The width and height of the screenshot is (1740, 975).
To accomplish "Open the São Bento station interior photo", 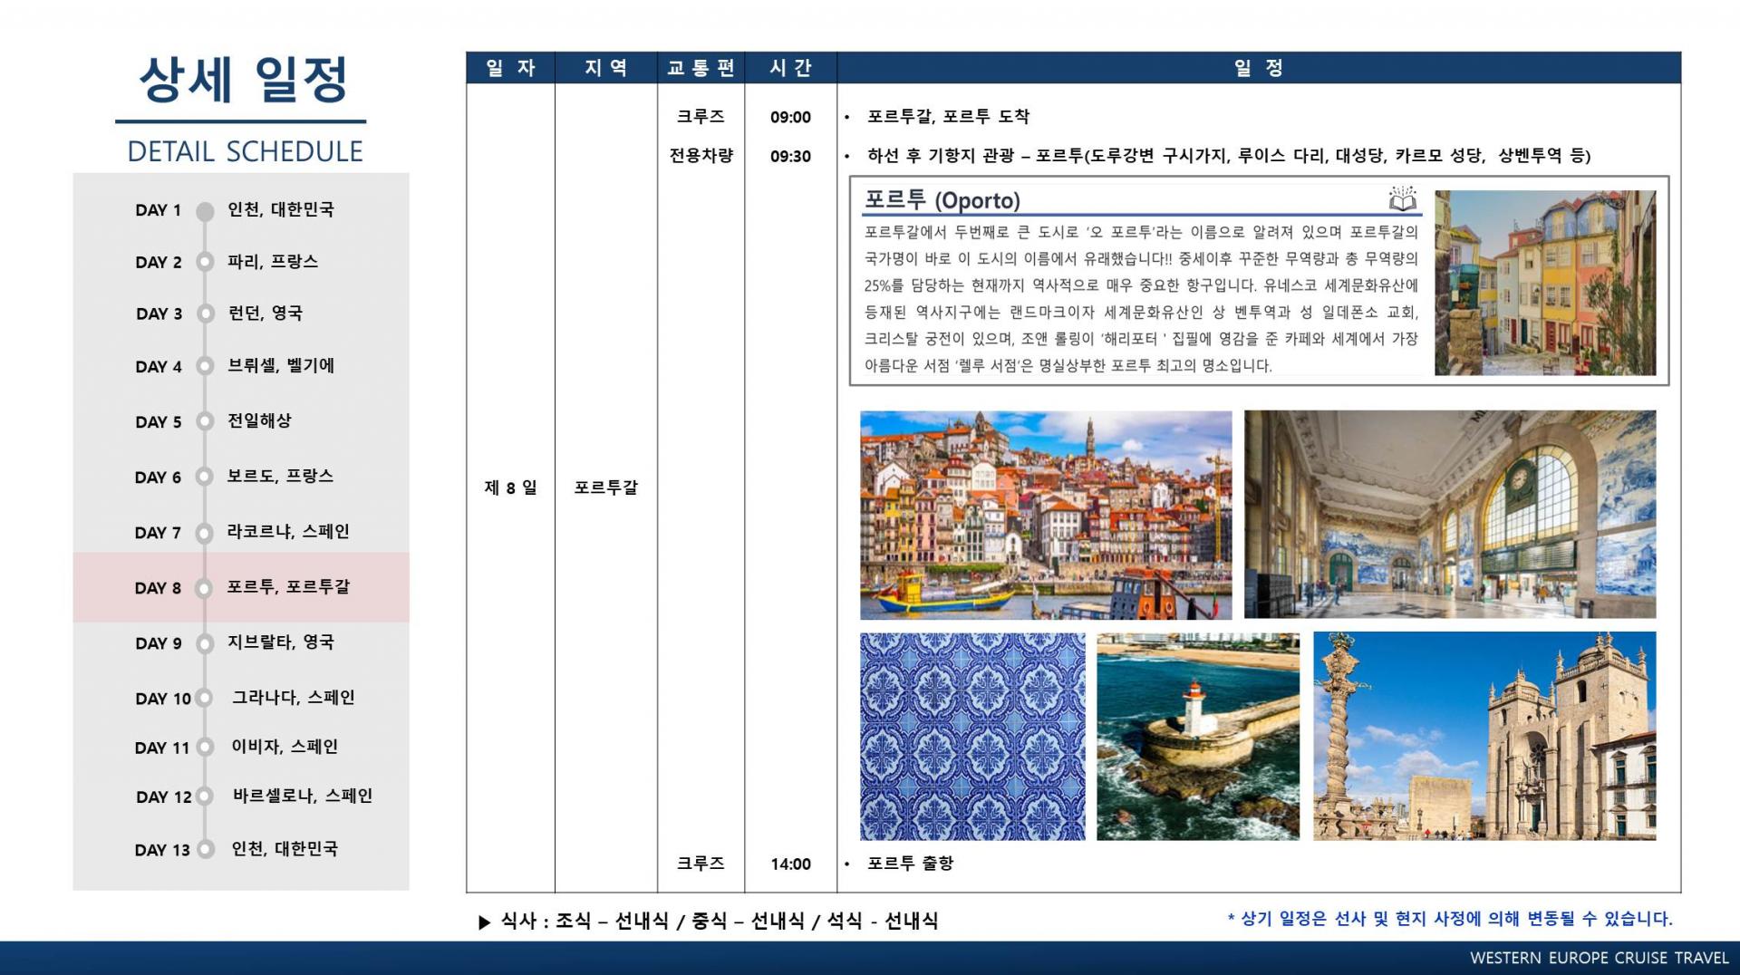I will 1450,515.
